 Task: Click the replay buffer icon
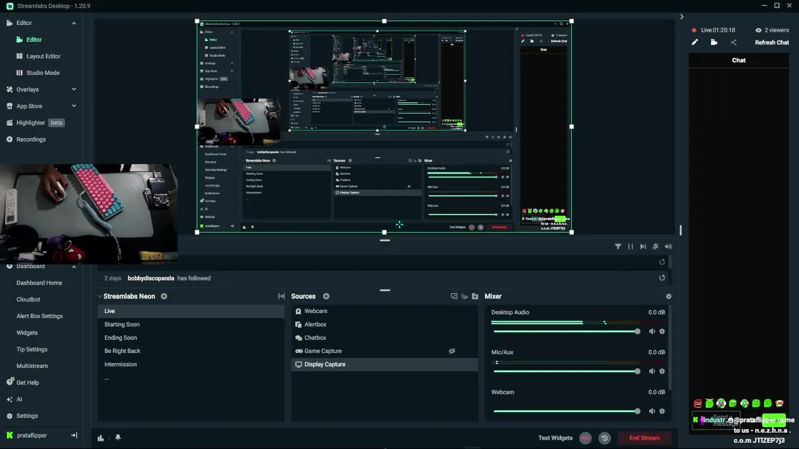coord(604,438)
